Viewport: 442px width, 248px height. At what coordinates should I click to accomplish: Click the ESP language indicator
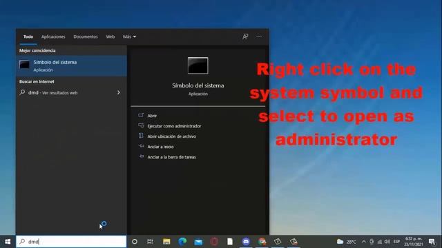pos(396,242)
